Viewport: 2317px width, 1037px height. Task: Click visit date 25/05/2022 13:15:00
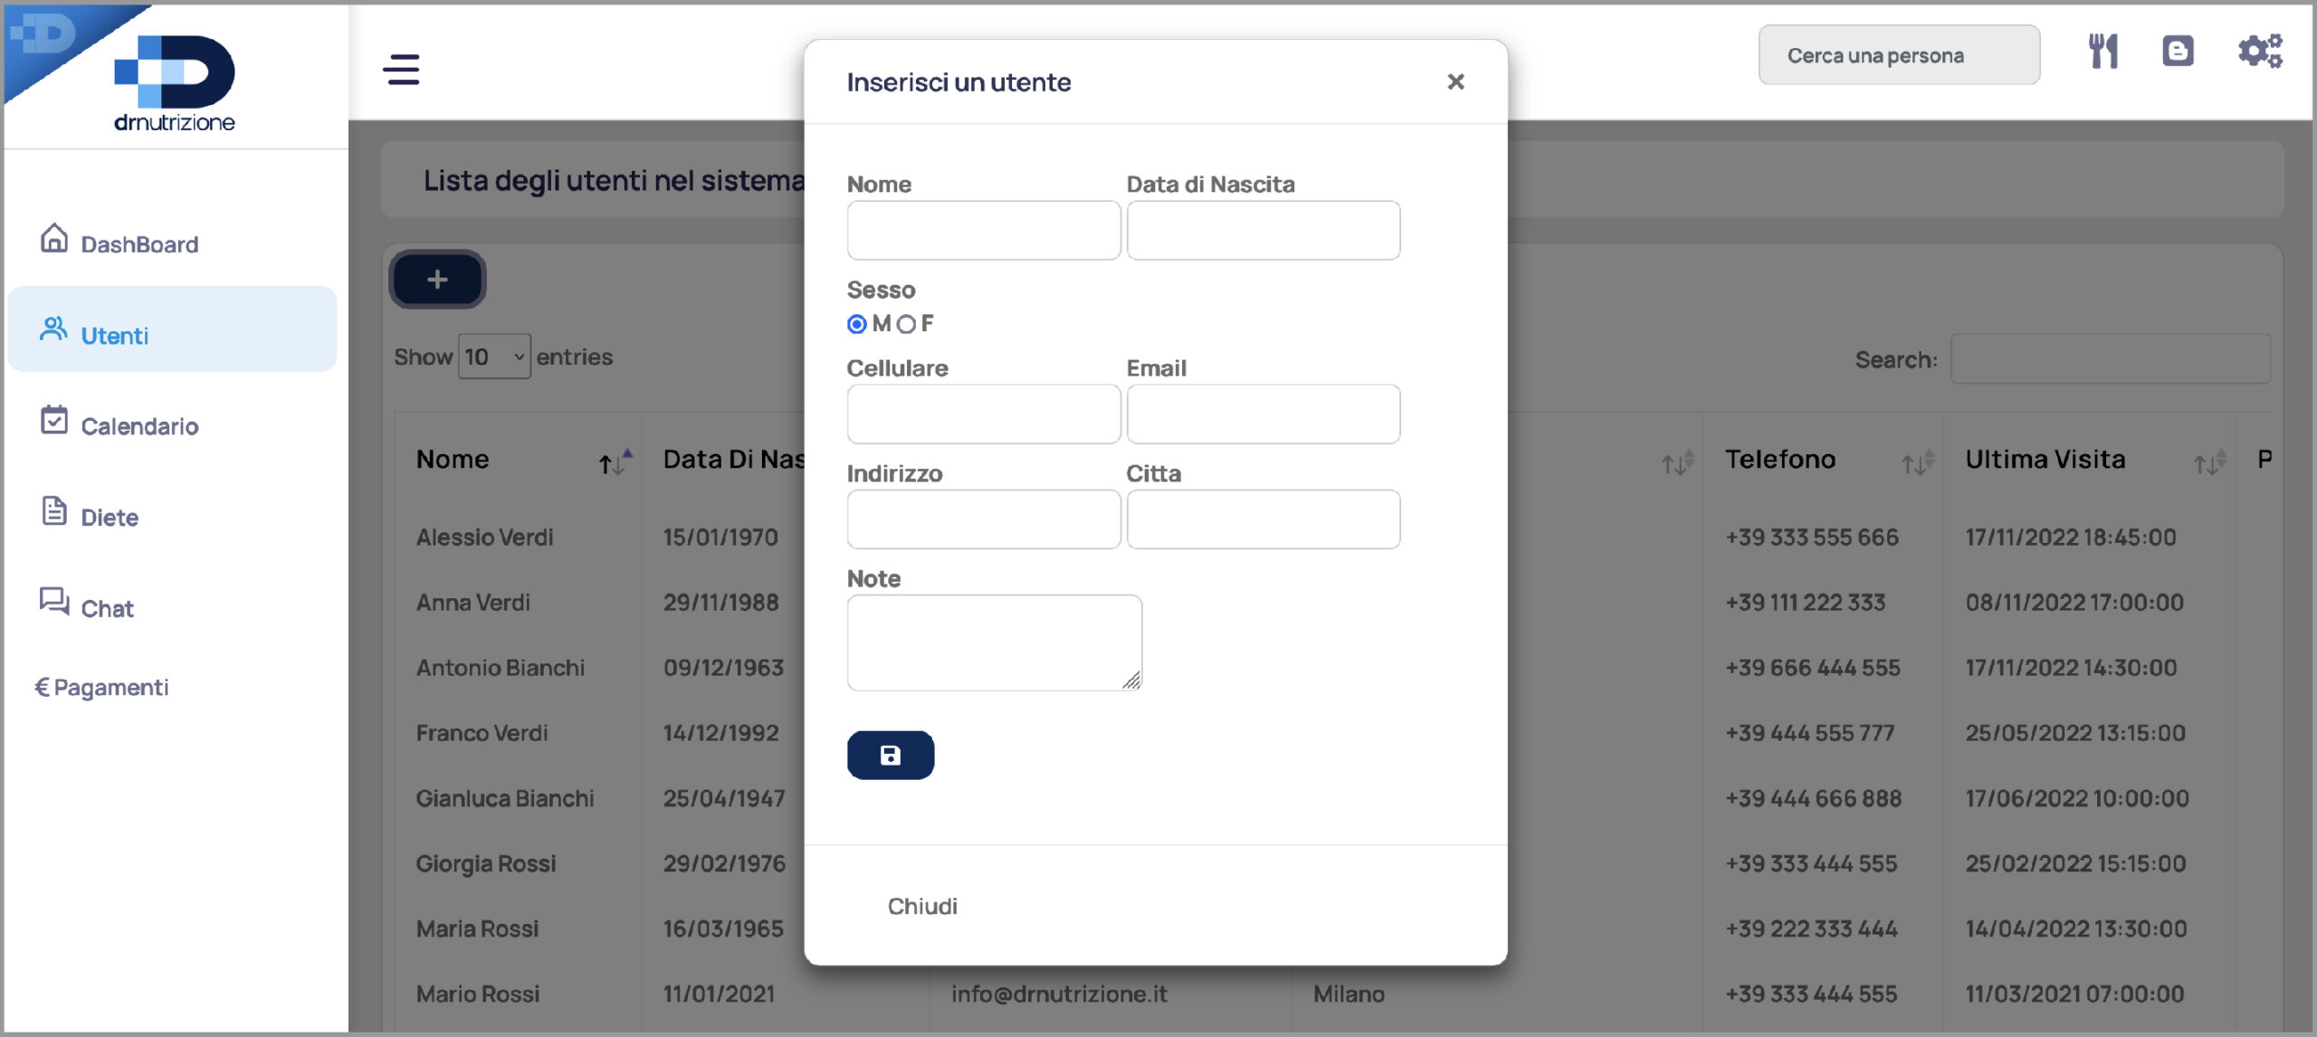2075,733
